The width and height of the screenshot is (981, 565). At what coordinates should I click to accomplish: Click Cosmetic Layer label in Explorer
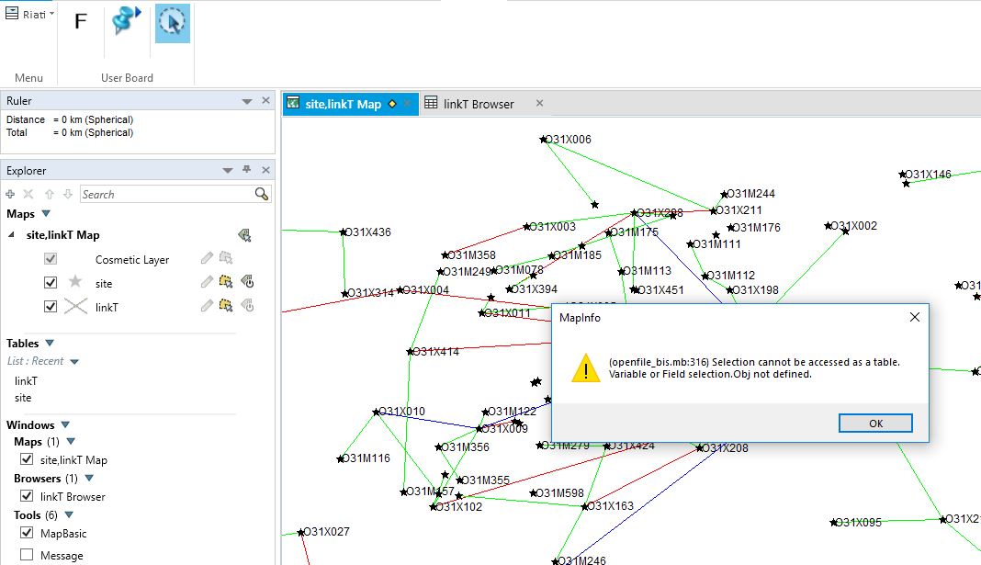click(x=132, y=260)
